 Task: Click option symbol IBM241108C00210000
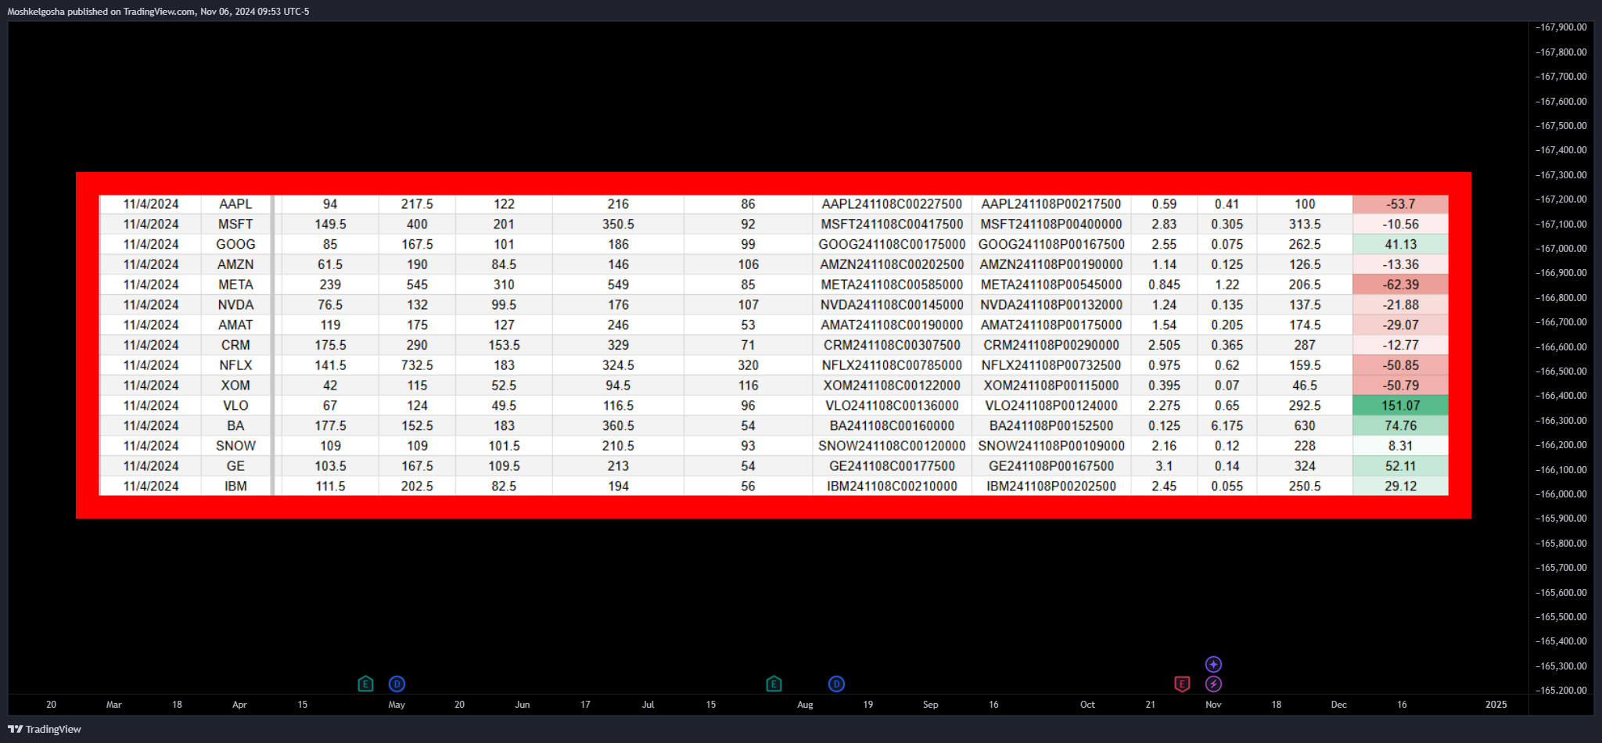(x=892, y=486)
